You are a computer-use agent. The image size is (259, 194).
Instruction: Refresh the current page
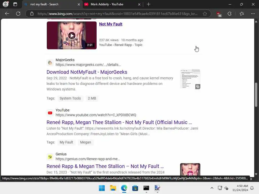pyautogui.click(x=18, y=14)
